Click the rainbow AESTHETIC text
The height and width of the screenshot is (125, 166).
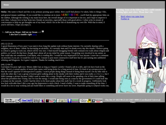[70, 15]
